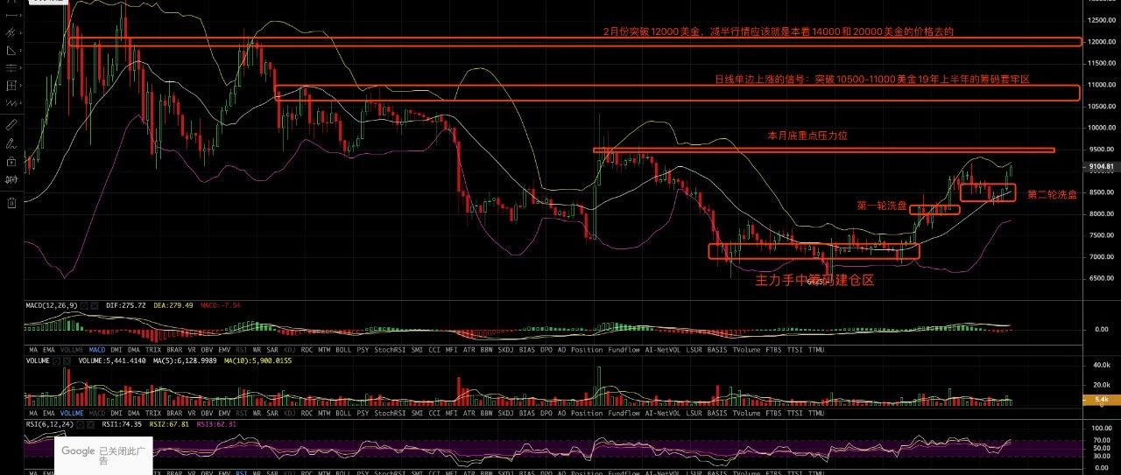Click the MACD(12,26,9) panel title
The height and width of the screenshot is (475, 1121).
52,305
